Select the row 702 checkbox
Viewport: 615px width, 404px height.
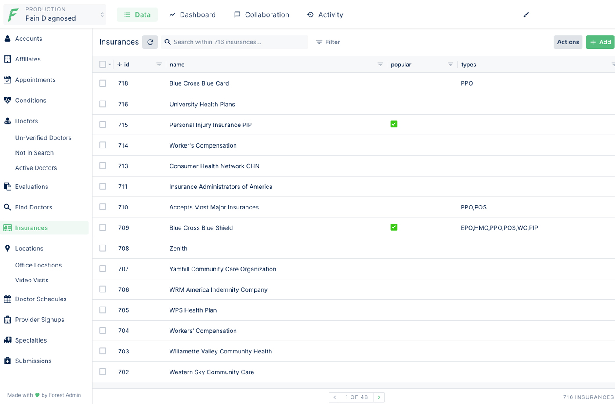coord(103,372)
